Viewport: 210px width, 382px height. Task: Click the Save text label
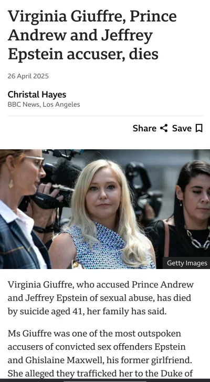click(x=182, y=128)
